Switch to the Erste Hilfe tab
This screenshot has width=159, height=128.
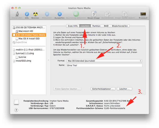73,26
